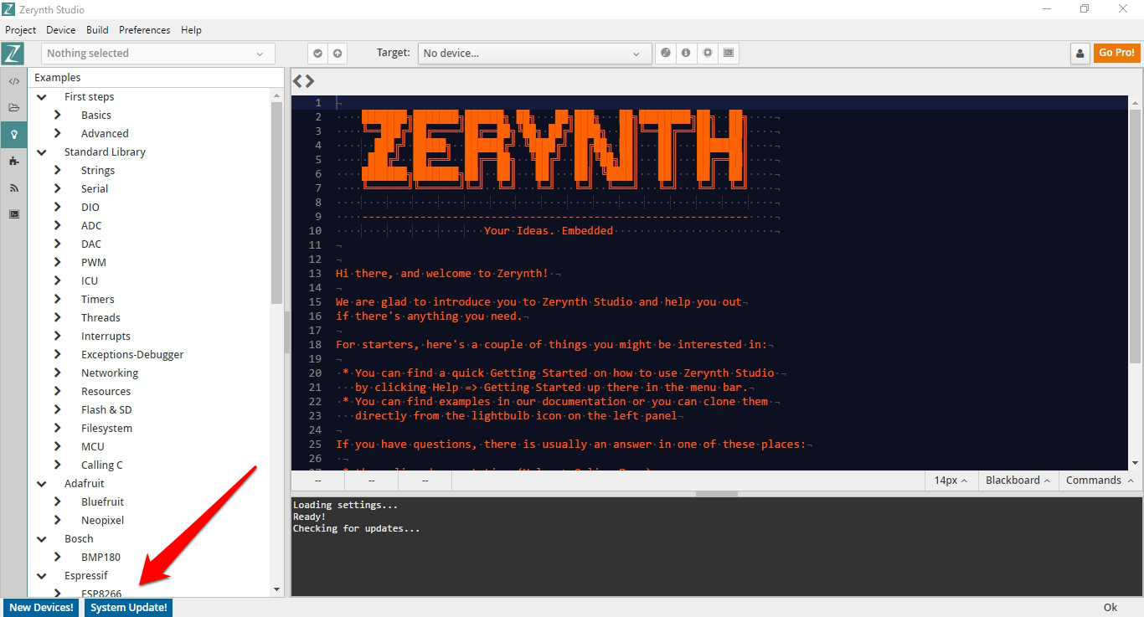Open the code editor sidebar panel
Viewport: 1144px width, 617px height.
pyautogui.click(x=13, y=81)
